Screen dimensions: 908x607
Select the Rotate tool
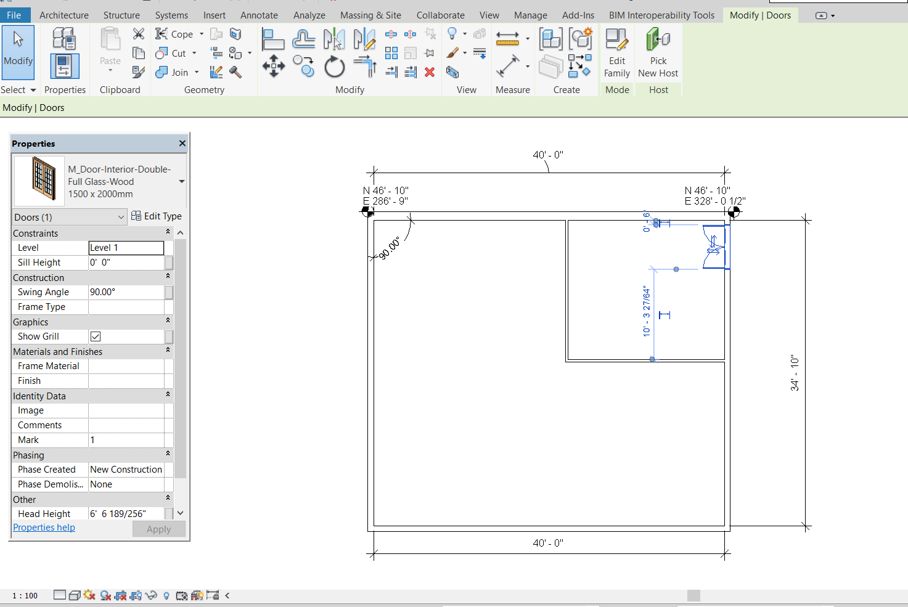tap(334, 67)
